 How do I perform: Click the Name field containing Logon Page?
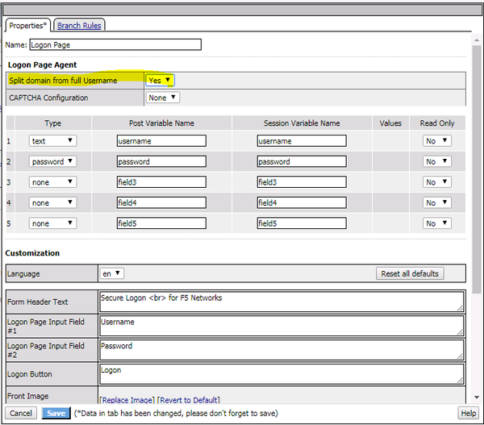click(x=115, y=45)
